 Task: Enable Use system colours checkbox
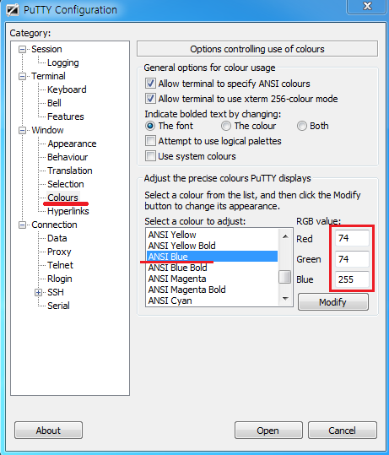pos(150,156)
